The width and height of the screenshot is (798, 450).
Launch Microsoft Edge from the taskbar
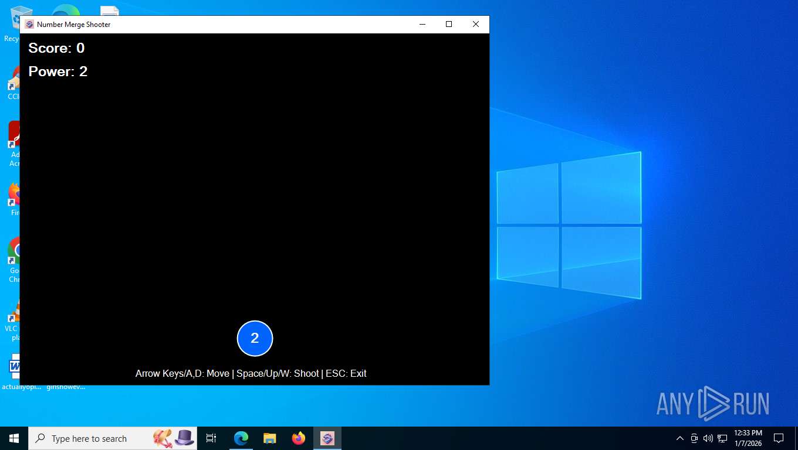[x=241, y=438]
